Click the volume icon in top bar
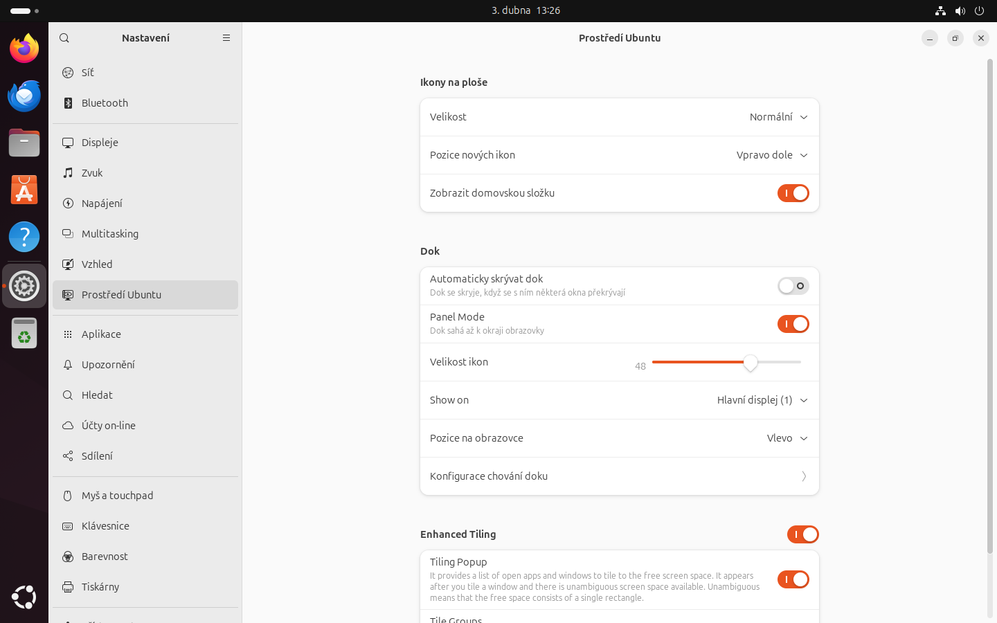997x623 pixels. 960,10
